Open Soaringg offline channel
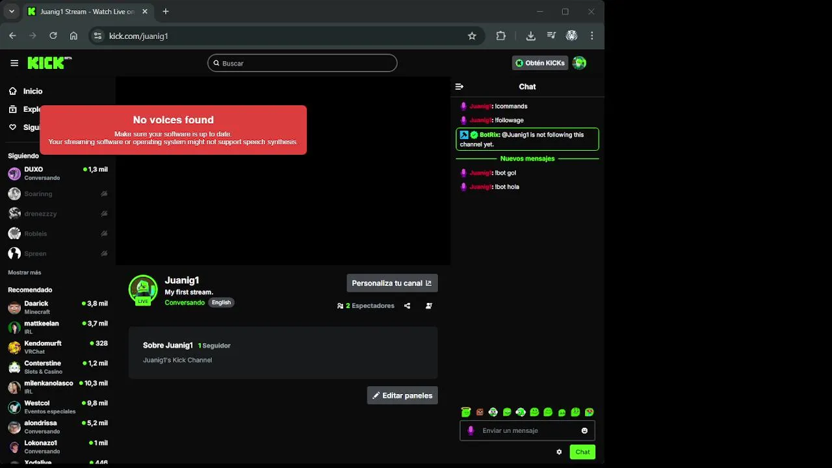The height and width of the screenshot is (468, 832). (x=58, y=194)
